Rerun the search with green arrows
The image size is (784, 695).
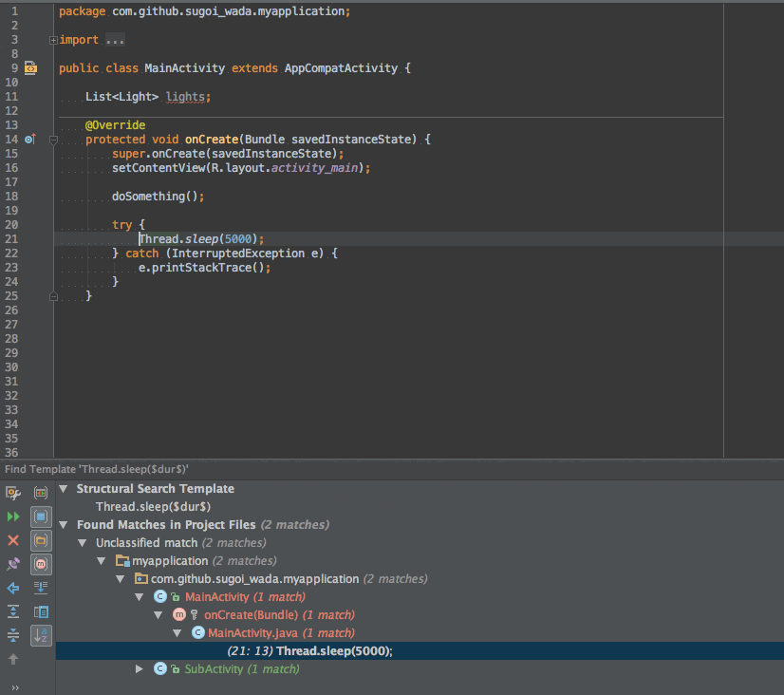[13, 517]
